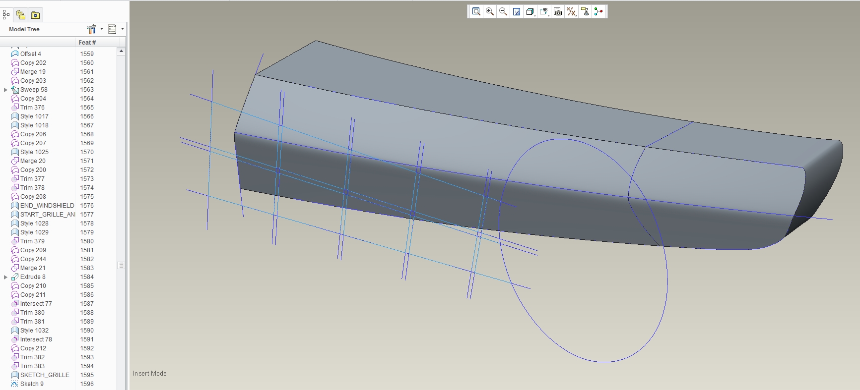Screen dimensions: 860x390
Task: Select START_GRILLE_AN feature
Action: pos(48,215)
